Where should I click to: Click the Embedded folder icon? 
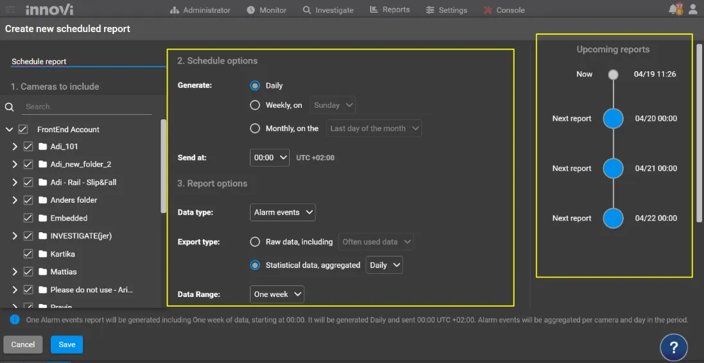tap(42, 218)
